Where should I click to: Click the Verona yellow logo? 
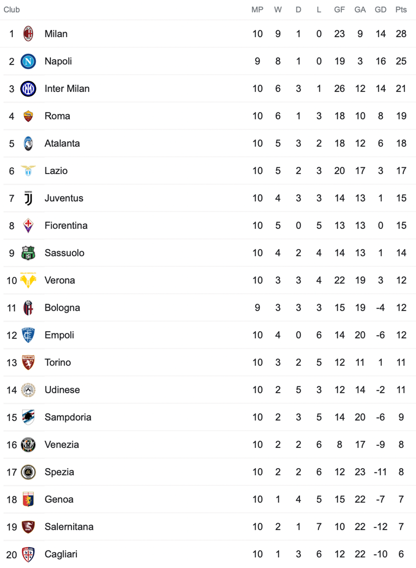(28, 280)
